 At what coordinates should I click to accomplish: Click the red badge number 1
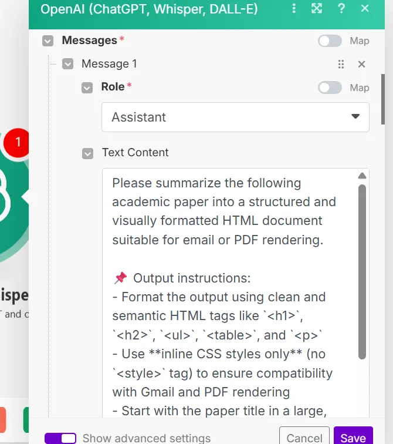click(16, 143)
